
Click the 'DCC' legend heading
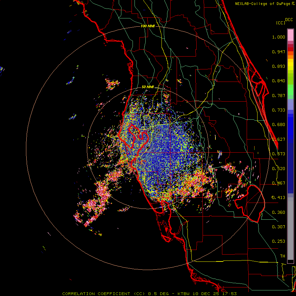click(x=289, y=20)
